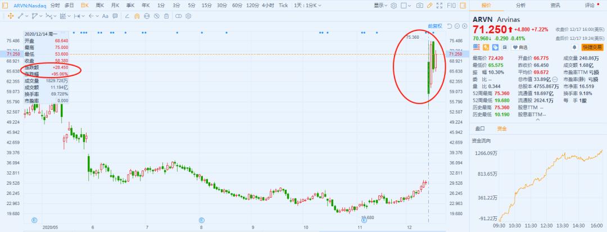Switch to 4小时 four-hour chart
Screen dimensions: 607x232
(268, 6)
